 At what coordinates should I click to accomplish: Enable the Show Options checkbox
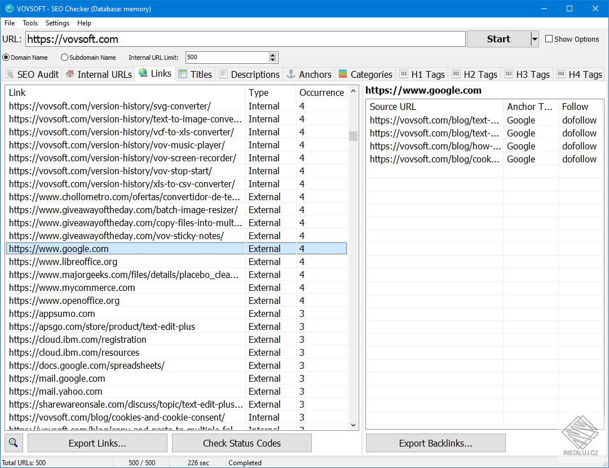pos(549,38)
